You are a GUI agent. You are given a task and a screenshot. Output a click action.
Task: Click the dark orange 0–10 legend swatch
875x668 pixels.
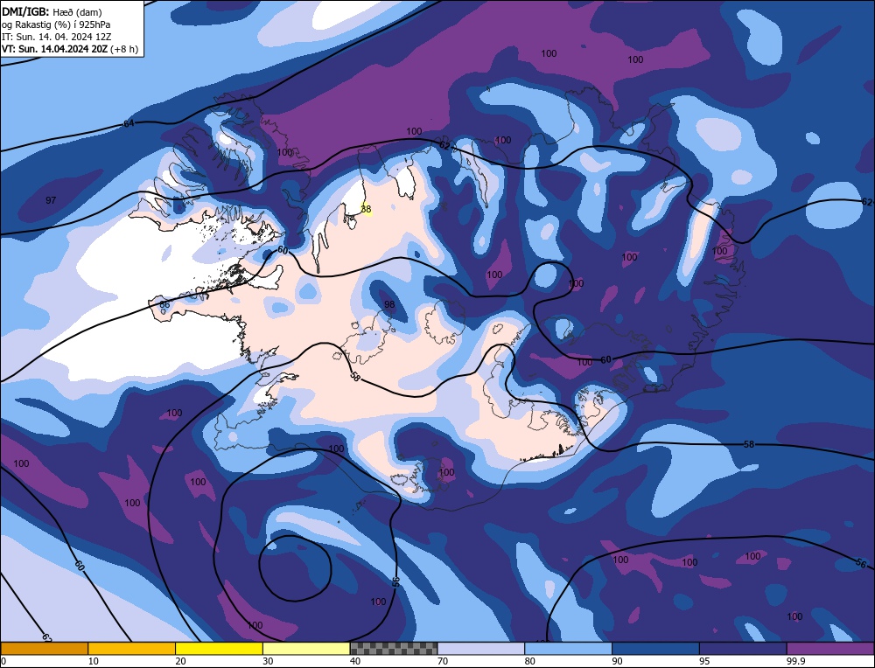(x=44, y=648)
